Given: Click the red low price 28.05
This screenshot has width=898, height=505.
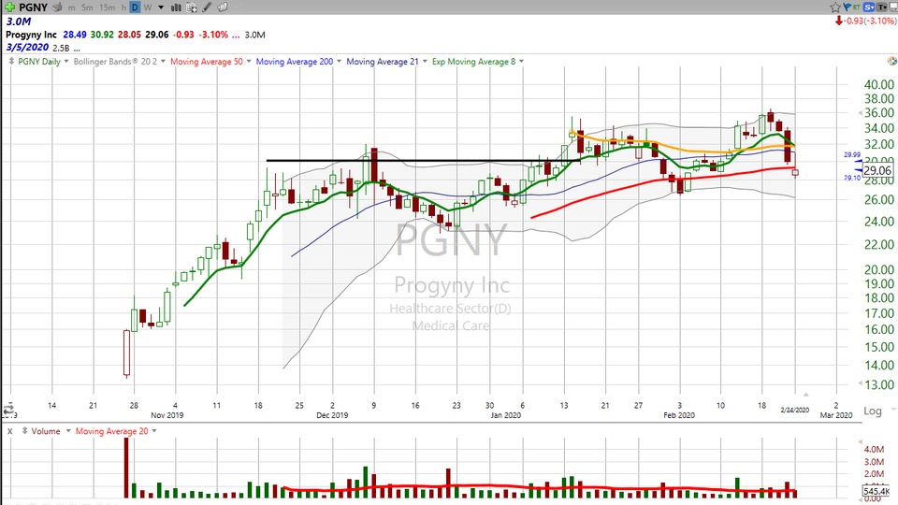Looking at the screenshot, I should point(129,35).
